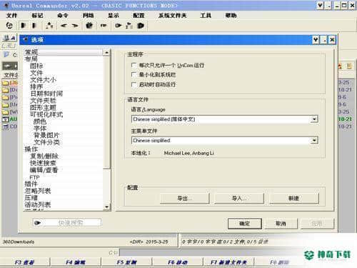Click the 新建 configuration button
The height and width of the screenshot is (268, 357).
coord(294,198)
